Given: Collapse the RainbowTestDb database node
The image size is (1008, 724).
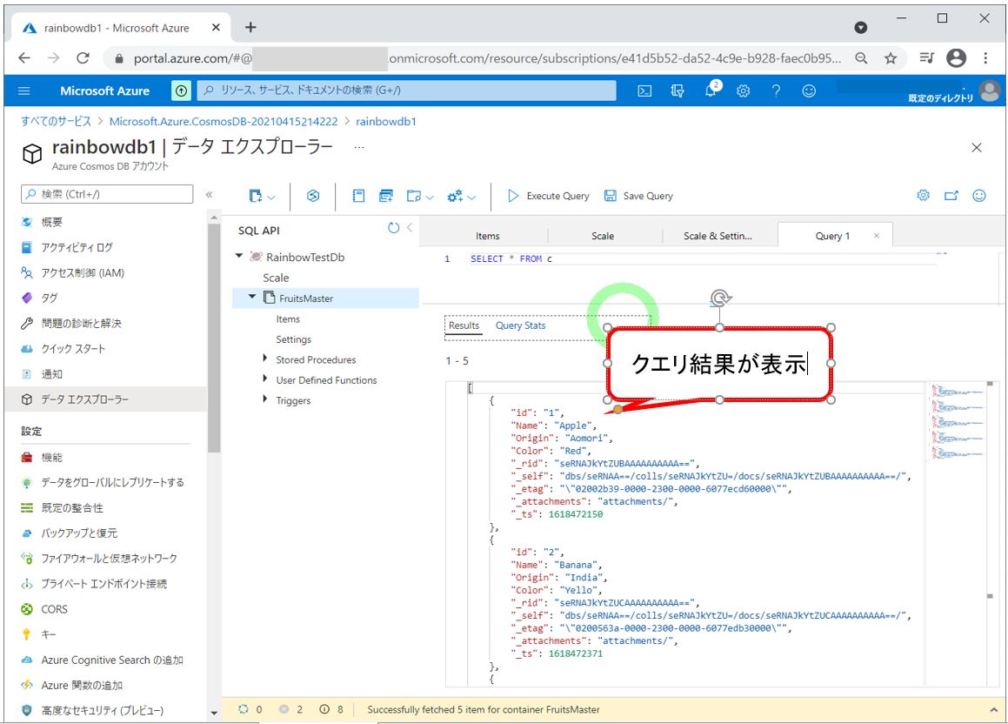Looking at the screenshot, I should pyautogui.click(x=239, y=256).
